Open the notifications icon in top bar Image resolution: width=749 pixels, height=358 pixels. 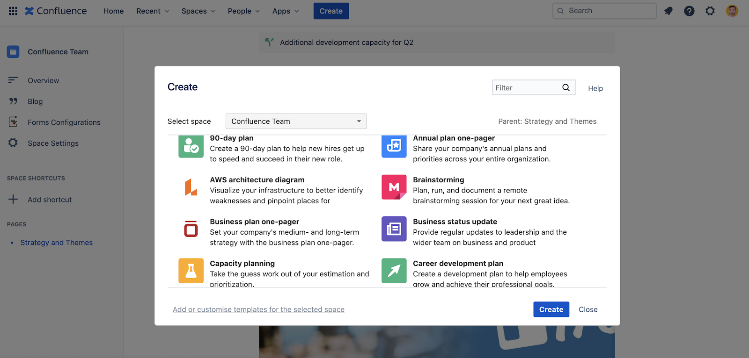point(668,11)
